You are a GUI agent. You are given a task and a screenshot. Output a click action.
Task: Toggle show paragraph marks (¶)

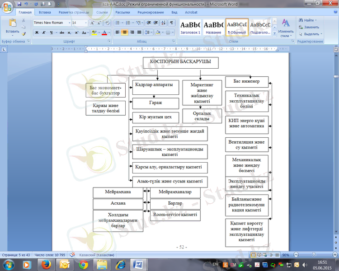tap(171, 23)
